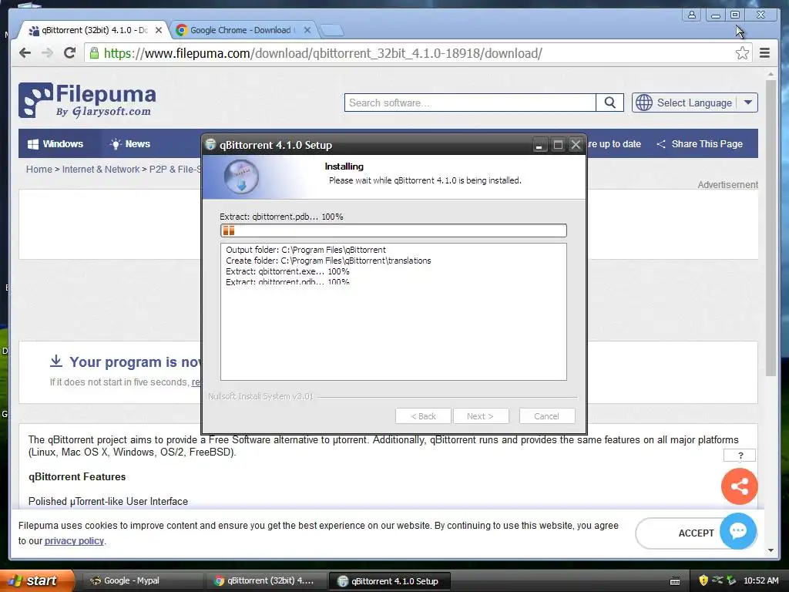
Task: Open the Chrome hamburger menu
Action: pyautogui.click(x=764, y=53)
